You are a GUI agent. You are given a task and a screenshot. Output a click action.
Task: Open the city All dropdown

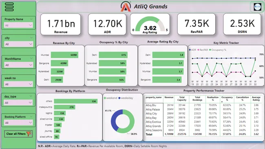[18, 44]
